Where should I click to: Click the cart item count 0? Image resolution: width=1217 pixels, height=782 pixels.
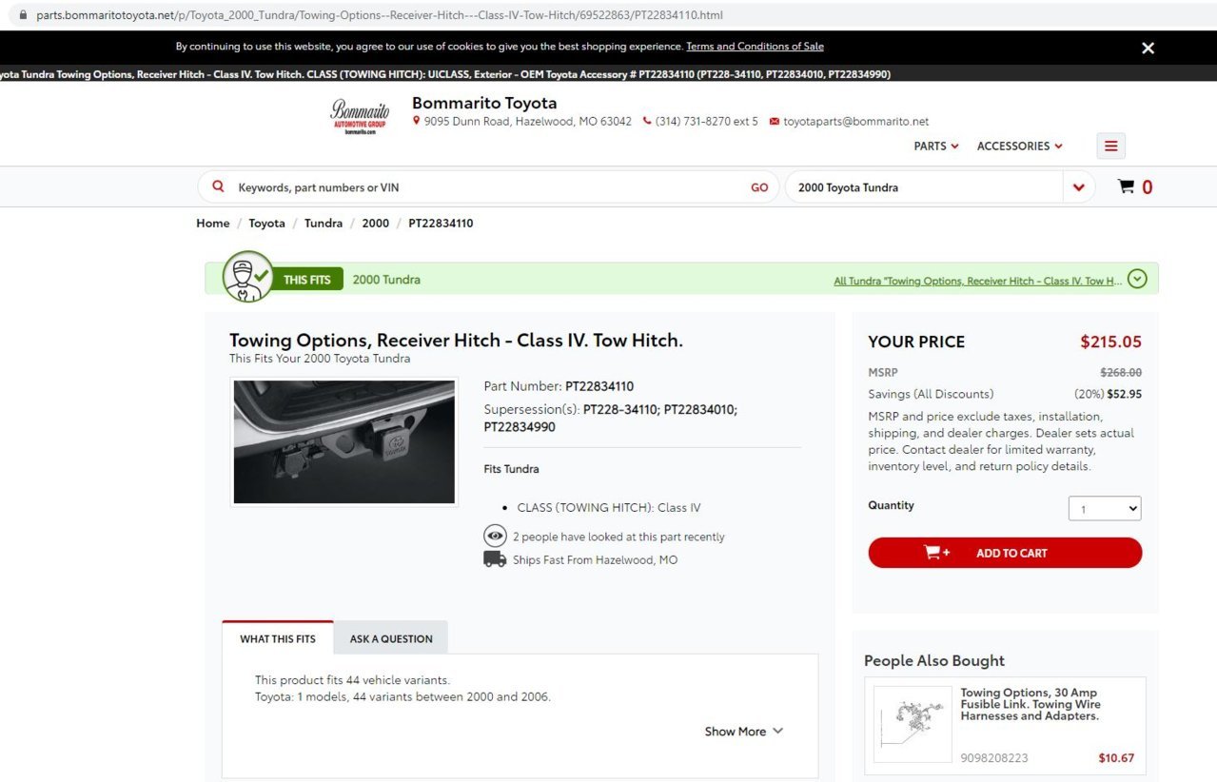pos(1147,187)
